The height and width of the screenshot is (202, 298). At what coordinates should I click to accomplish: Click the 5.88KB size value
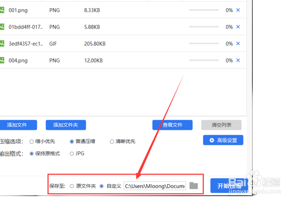[92, 27]
